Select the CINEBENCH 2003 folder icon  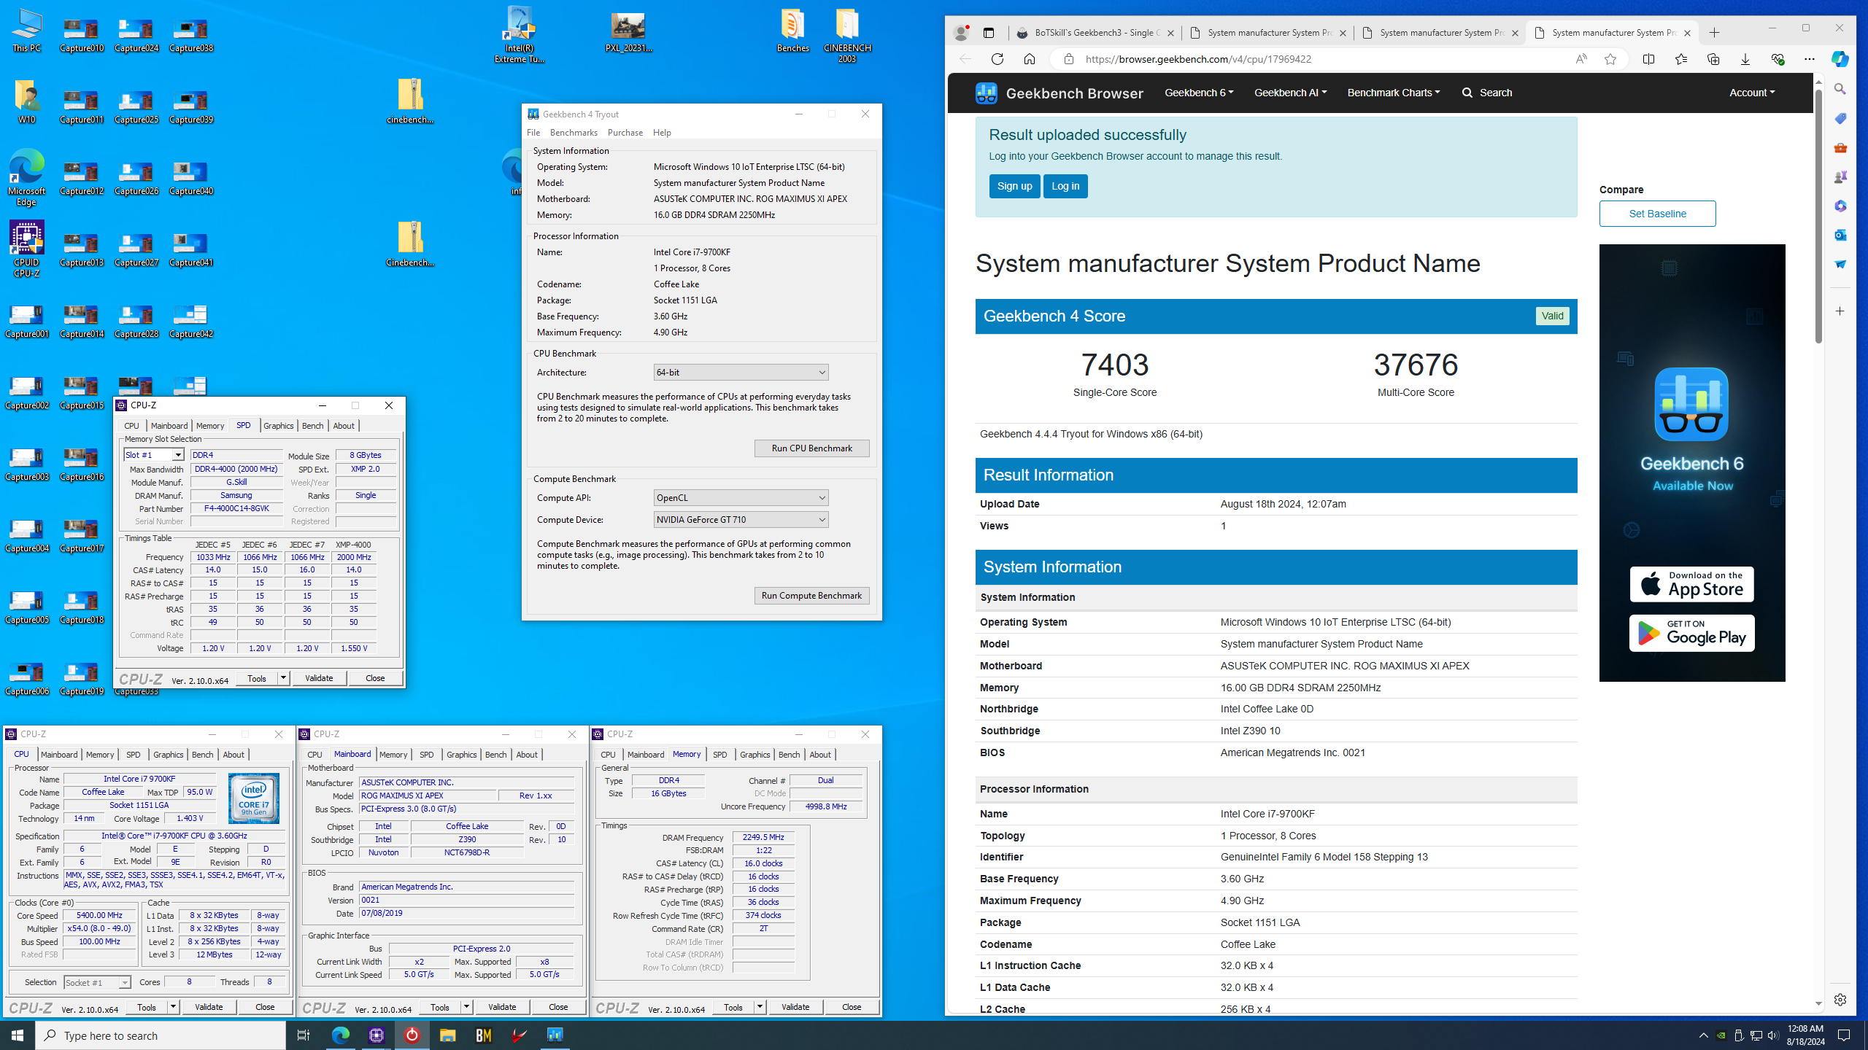click(x=847, y=35)
